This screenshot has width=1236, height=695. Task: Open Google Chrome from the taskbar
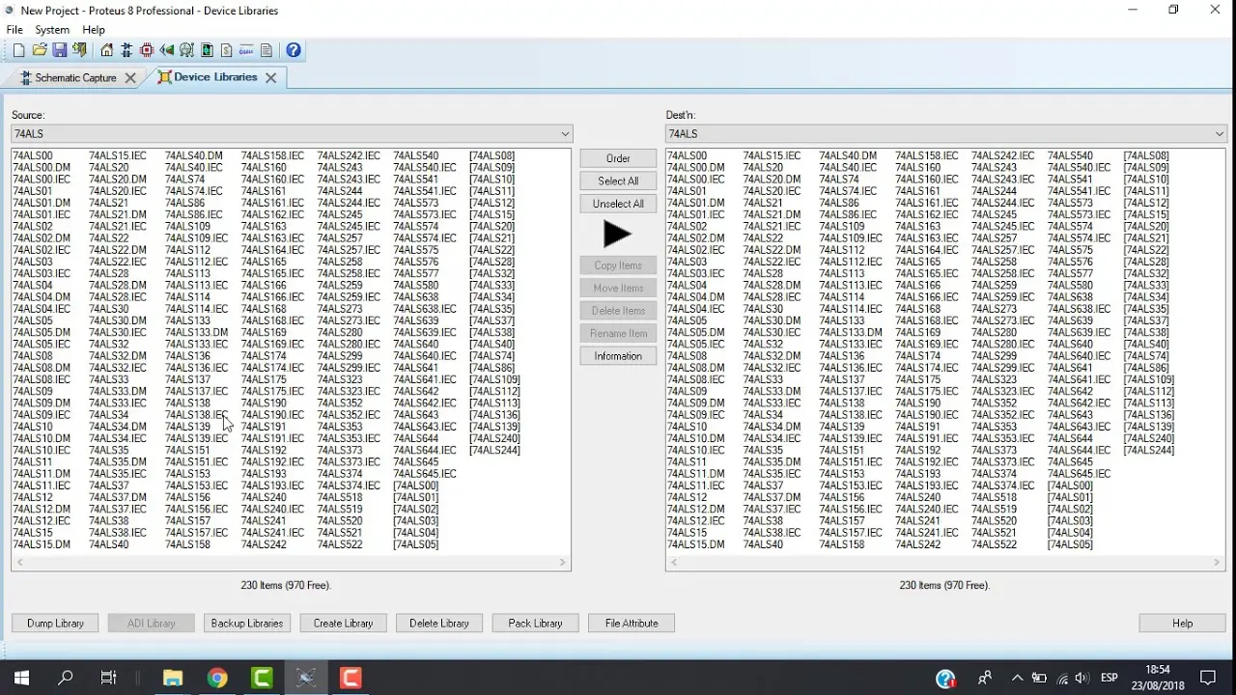click(217, 679)
